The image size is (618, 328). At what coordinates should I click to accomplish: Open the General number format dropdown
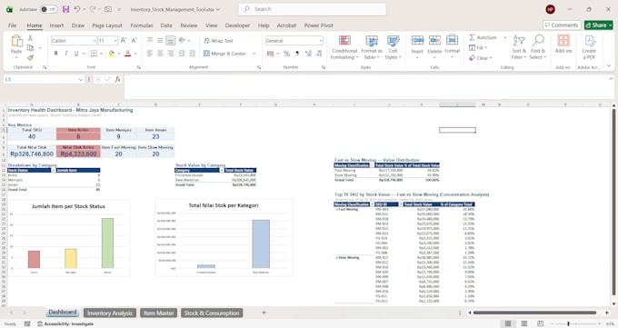click(x=321, y=41)
